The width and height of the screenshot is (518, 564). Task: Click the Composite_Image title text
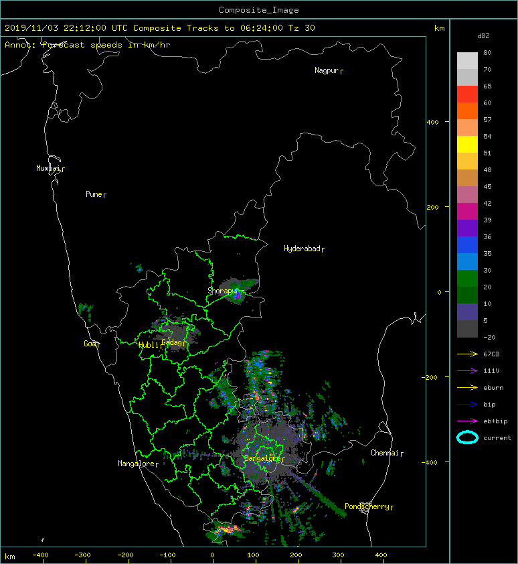(259, 10)
